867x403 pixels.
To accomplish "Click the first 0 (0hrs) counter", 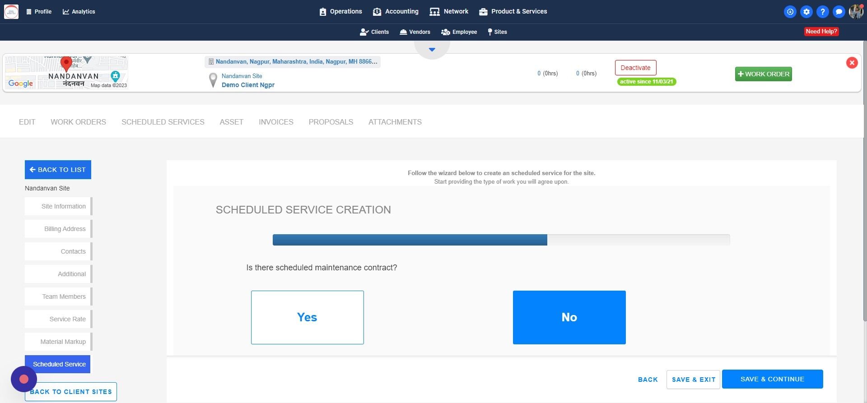I will pyautogui.click(x=547, y=74).
